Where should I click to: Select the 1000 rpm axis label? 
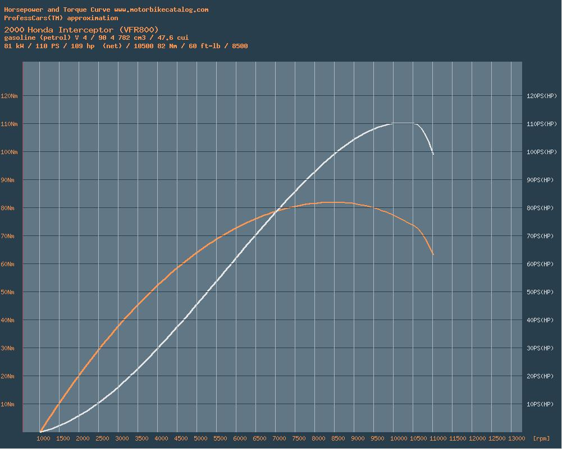(44, 438)
